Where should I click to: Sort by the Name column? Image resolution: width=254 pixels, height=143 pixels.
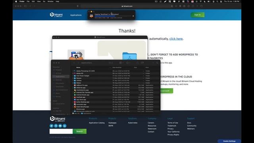(x=78, y=68)
